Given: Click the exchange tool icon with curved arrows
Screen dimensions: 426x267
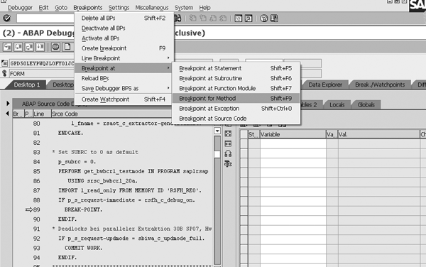Looking at the screenshot, I should (228, 153).
